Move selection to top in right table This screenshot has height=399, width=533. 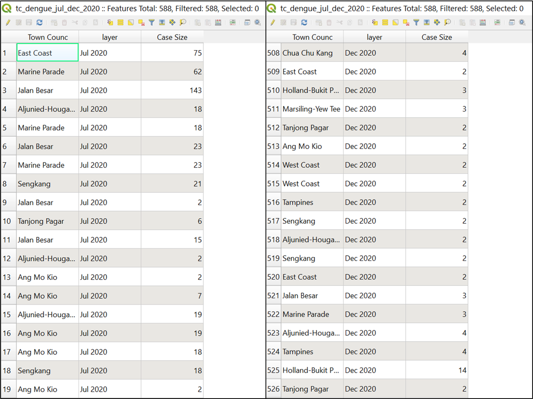tap(427, 23)
